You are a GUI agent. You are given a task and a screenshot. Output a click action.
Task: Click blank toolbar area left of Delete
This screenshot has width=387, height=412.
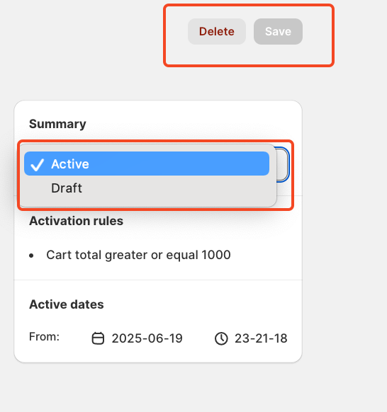[x=176, y=32]
